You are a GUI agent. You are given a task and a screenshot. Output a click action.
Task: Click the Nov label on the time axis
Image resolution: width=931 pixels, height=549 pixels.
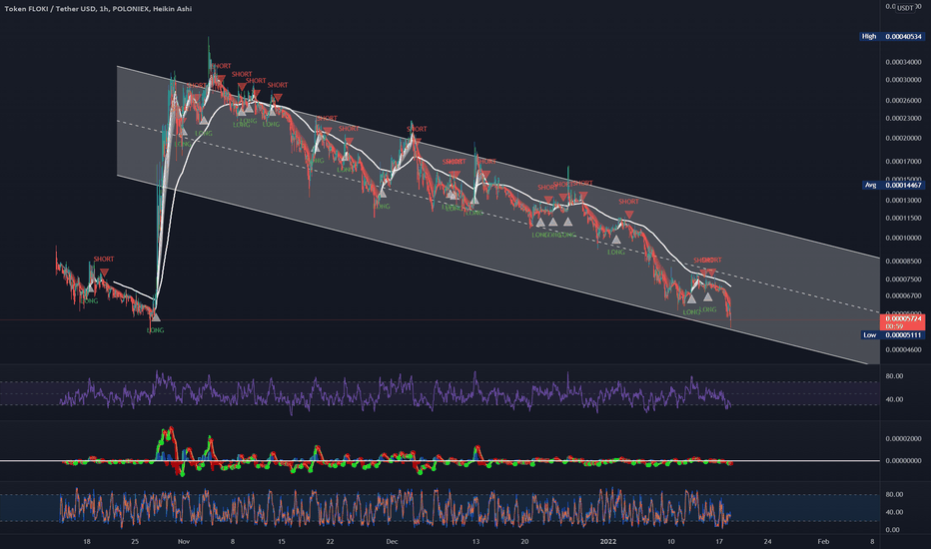184,541
